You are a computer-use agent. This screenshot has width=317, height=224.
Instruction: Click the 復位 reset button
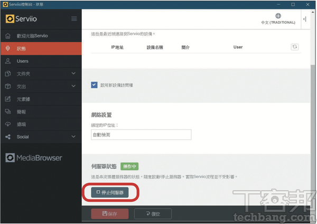tap(153, 213)
